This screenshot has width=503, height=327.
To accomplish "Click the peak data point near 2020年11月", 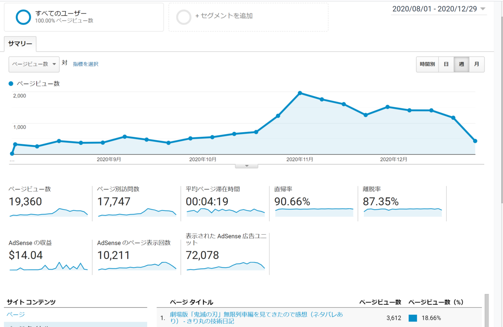I will tap(300, 93).
